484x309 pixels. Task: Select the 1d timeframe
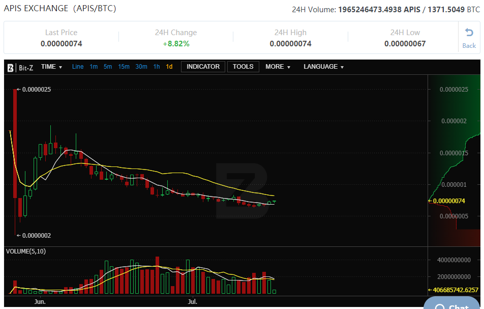pyautogui.click(x=169, y=67)
